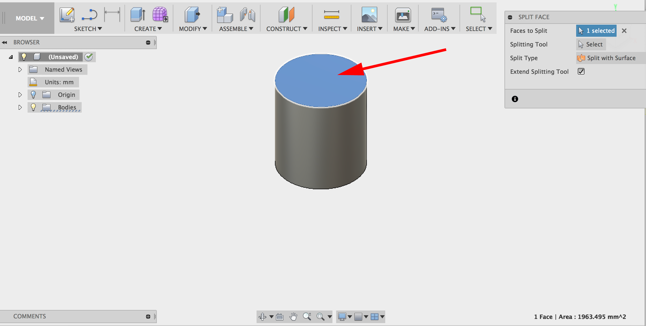Screen dimensions: 646x326
Task: Select the Units: mm tree item
Action: pyautogui.click(x=53, y=82)
